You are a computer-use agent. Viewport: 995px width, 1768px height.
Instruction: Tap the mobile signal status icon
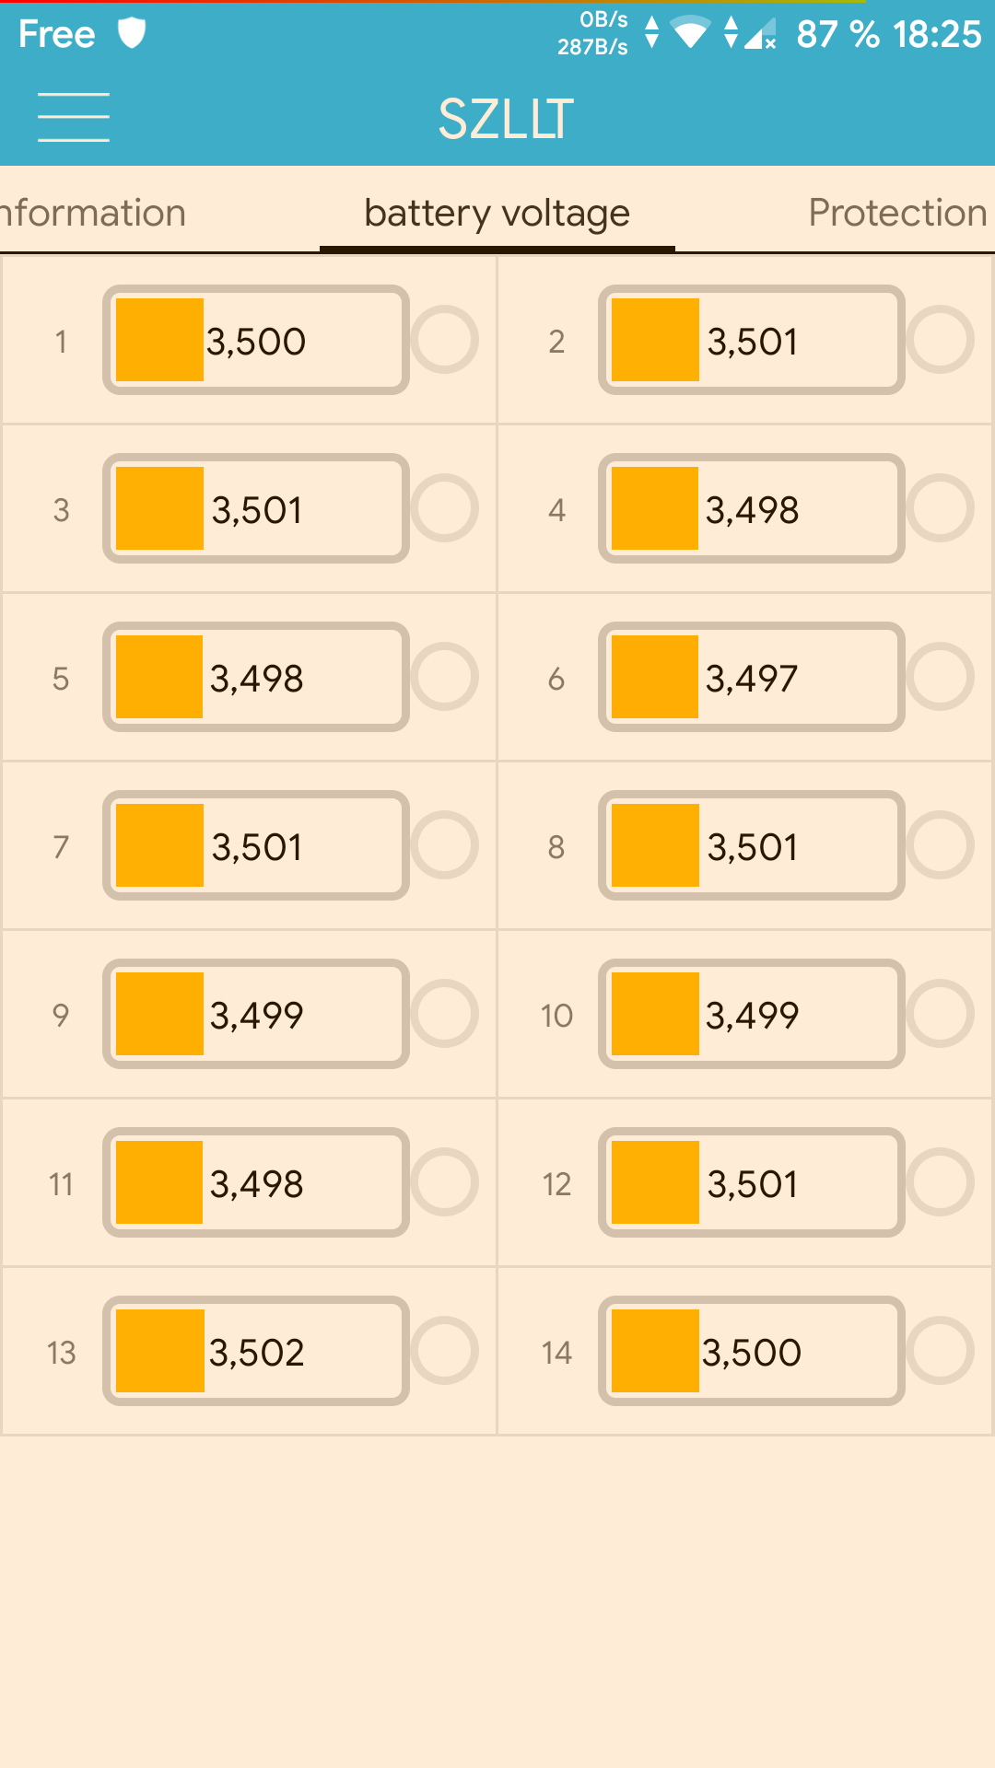[761, 34]
